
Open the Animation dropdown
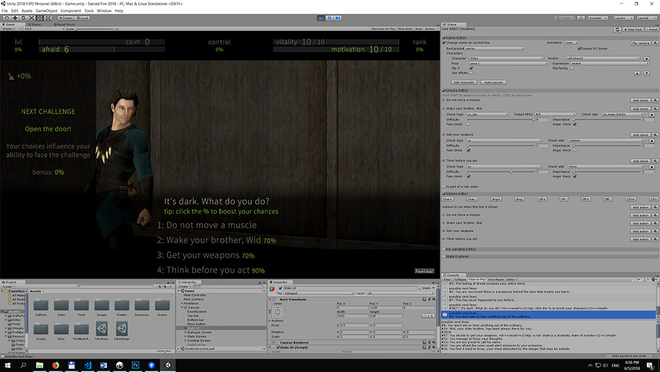click(x=571, y=43)
